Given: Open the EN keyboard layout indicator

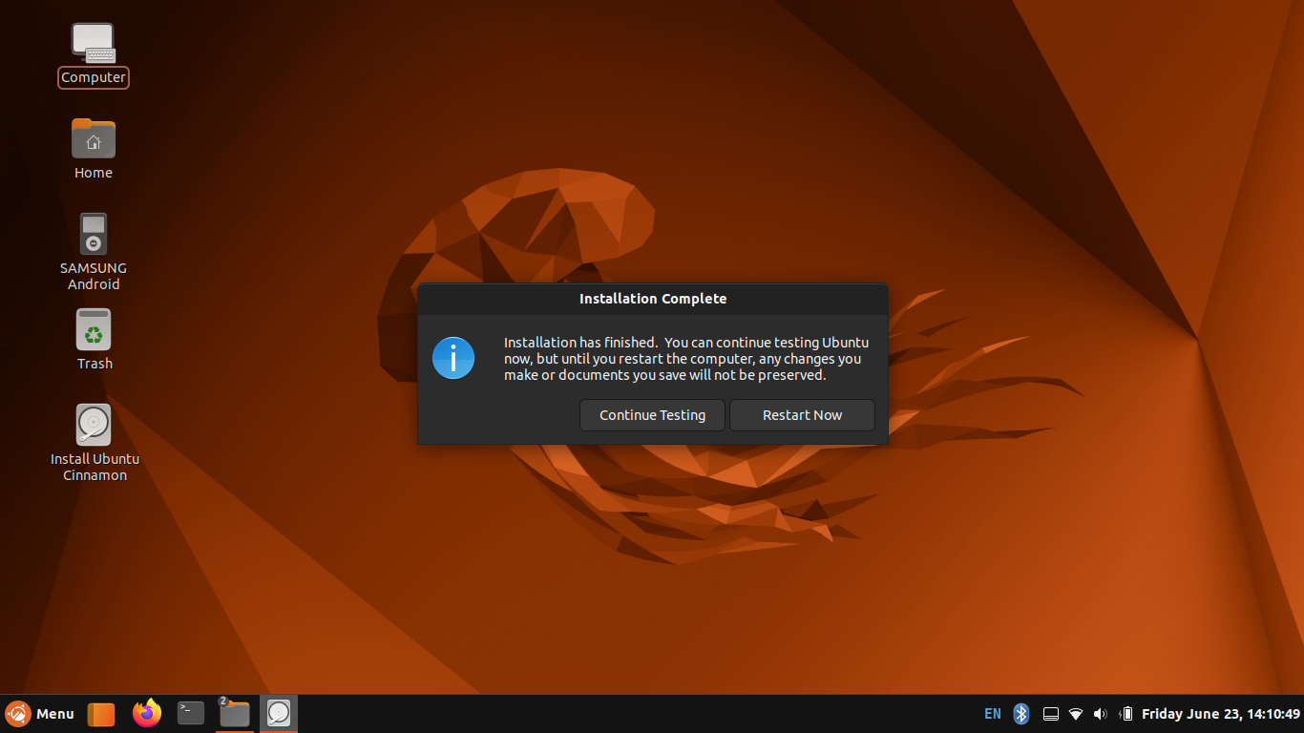Looking at the screenshot, I should [x=993, y=714].
